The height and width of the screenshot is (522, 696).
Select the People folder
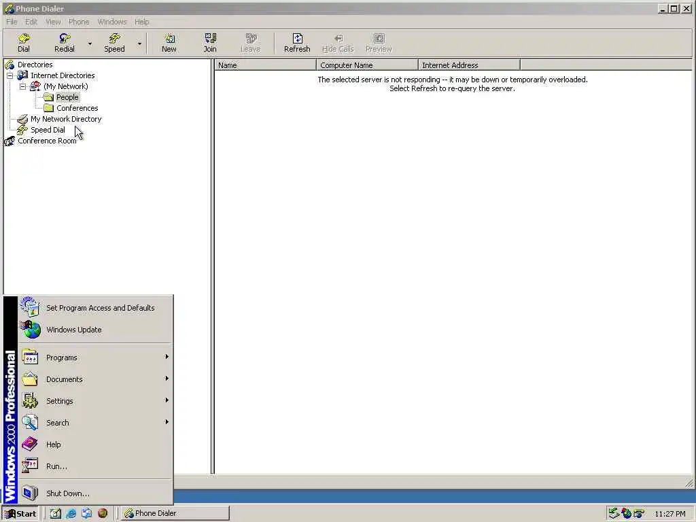[67, 97]
